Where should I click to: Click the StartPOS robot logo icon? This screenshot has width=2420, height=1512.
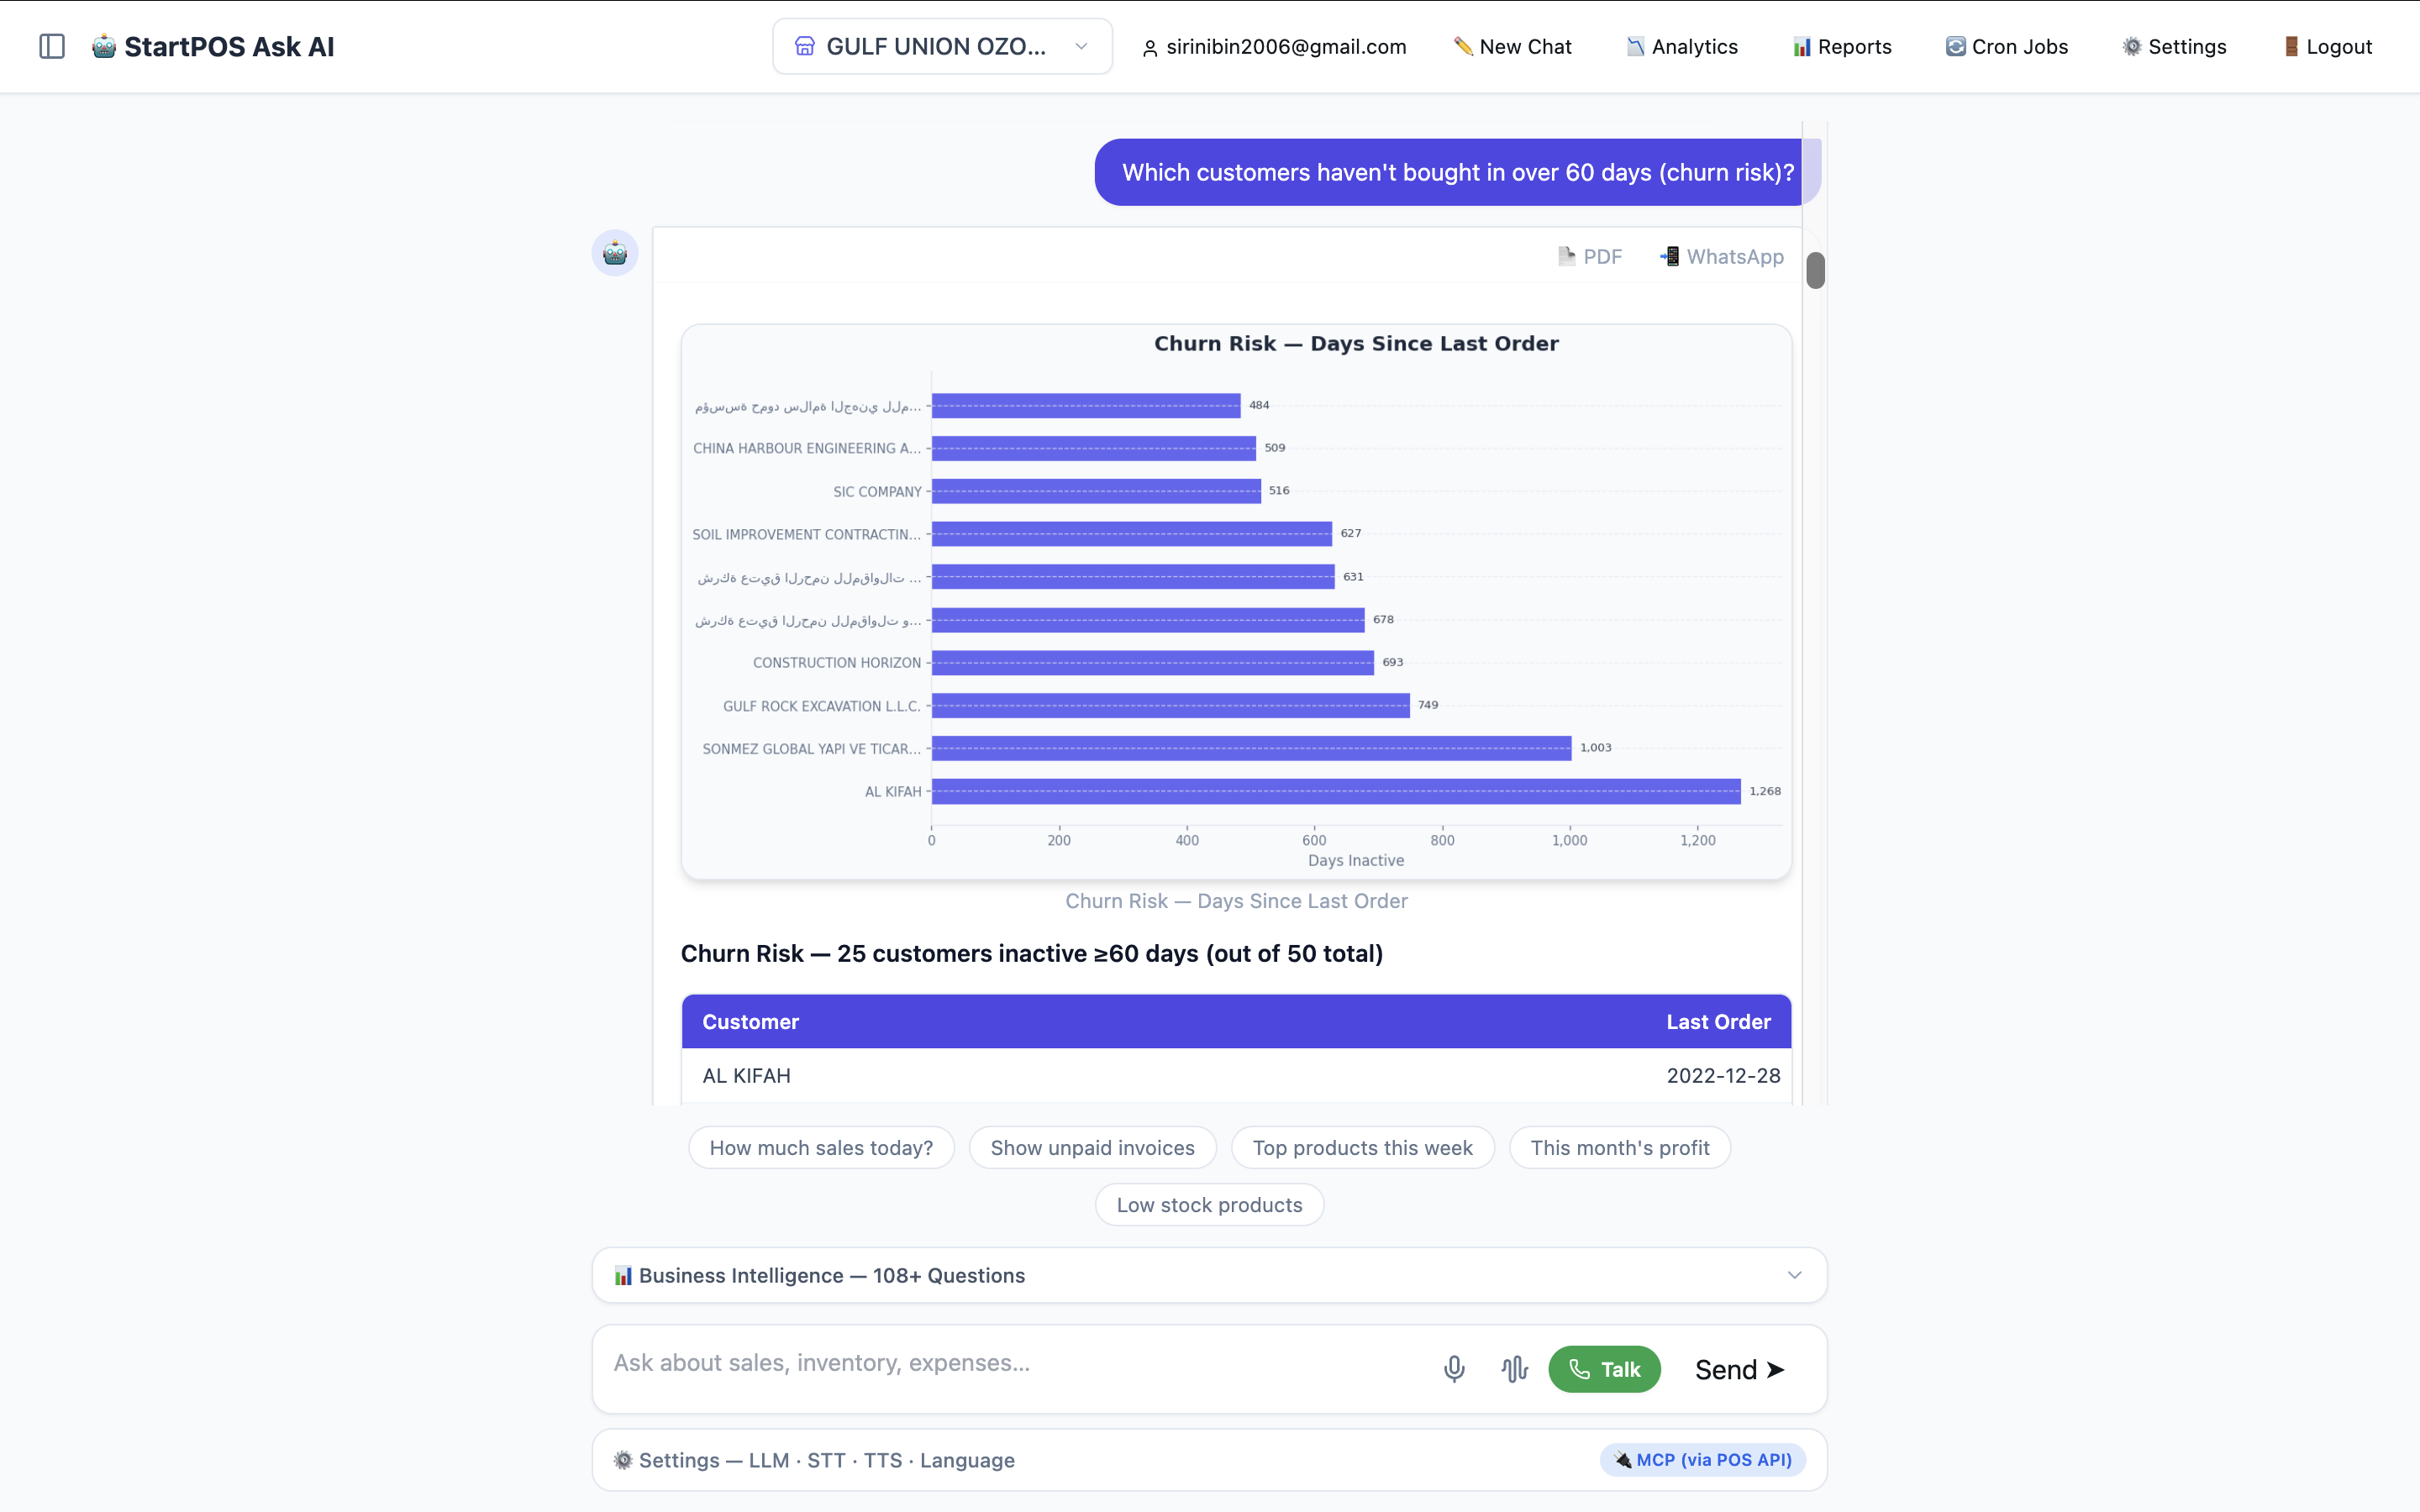pos(104,46)
